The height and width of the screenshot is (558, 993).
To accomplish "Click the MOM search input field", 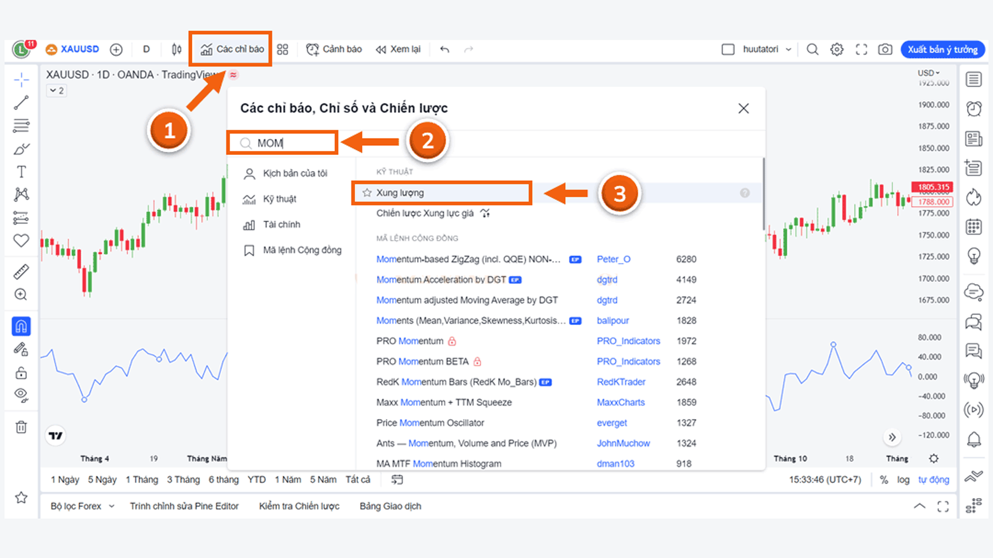I will pyautogui.click(x=282, y=143).
